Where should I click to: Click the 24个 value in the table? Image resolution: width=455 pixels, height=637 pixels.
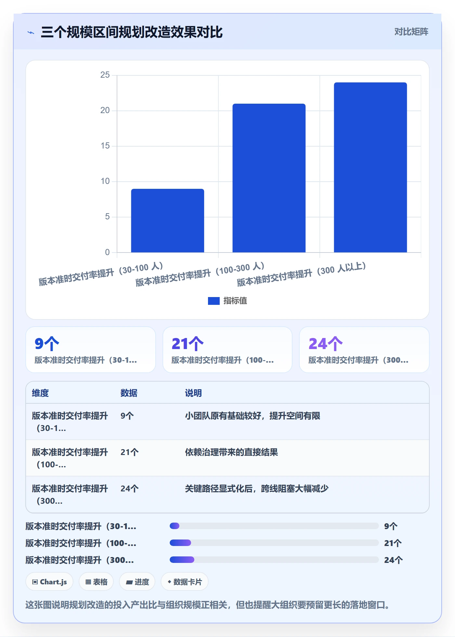130,488
